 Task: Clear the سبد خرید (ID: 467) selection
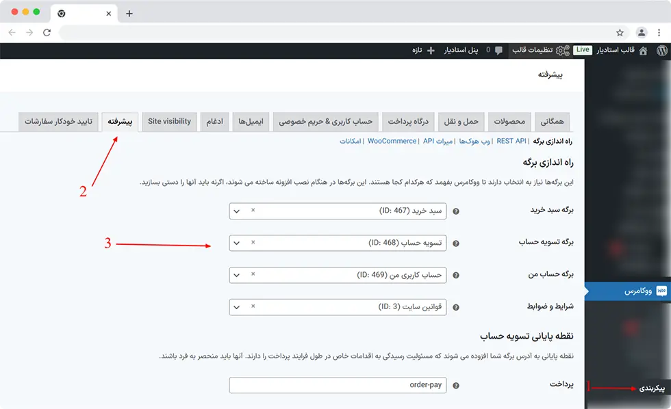(x=253, y=210)
